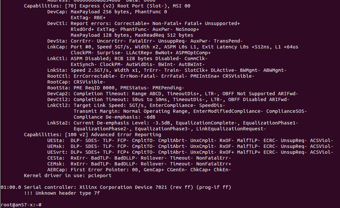
Task: Click the 01:00.0 device address
Action: [x=11, y=187]
